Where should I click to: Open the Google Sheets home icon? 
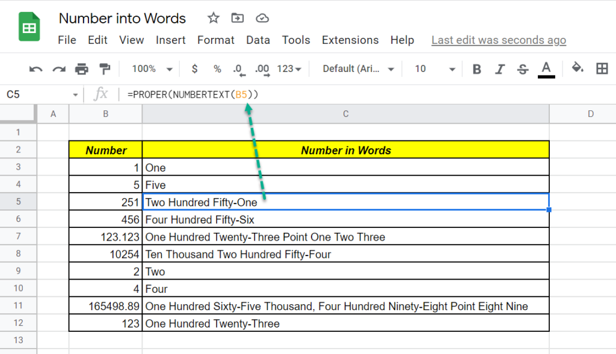[29, 26]
